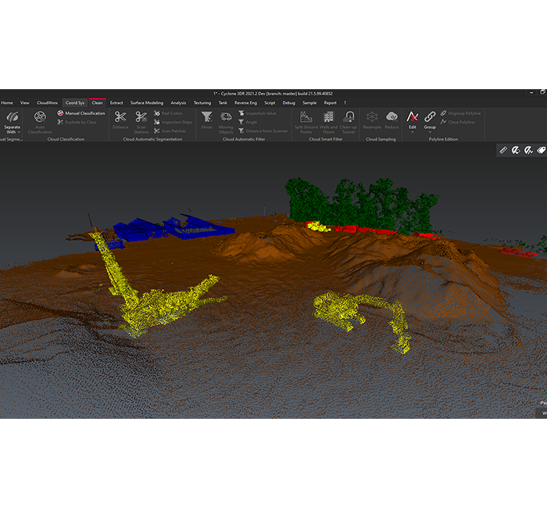Open the Separate With dropdown

pos(12,123)
